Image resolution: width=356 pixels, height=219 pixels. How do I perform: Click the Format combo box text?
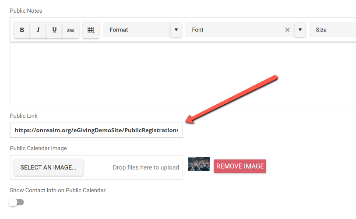[x=136, y=30]
